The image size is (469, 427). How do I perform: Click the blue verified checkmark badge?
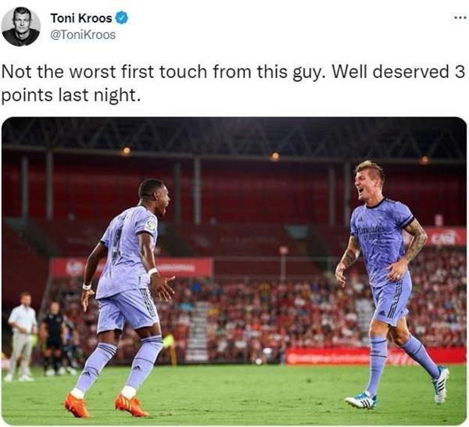pyautogui.click(x=121, y=18)
